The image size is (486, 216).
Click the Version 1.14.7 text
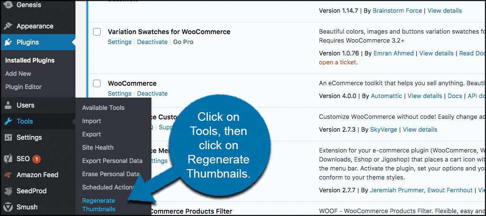click(339, 10)
